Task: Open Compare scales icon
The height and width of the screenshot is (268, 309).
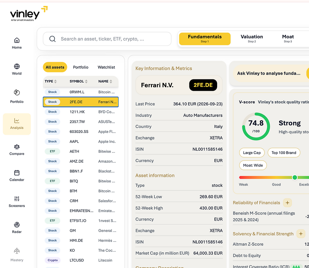Action: pyautogui.click(x=17, y=147)
